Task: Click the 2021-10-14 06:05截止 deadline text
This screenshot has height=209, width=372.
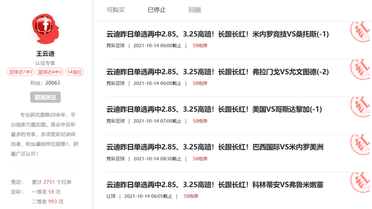Action: coord(148,196)
